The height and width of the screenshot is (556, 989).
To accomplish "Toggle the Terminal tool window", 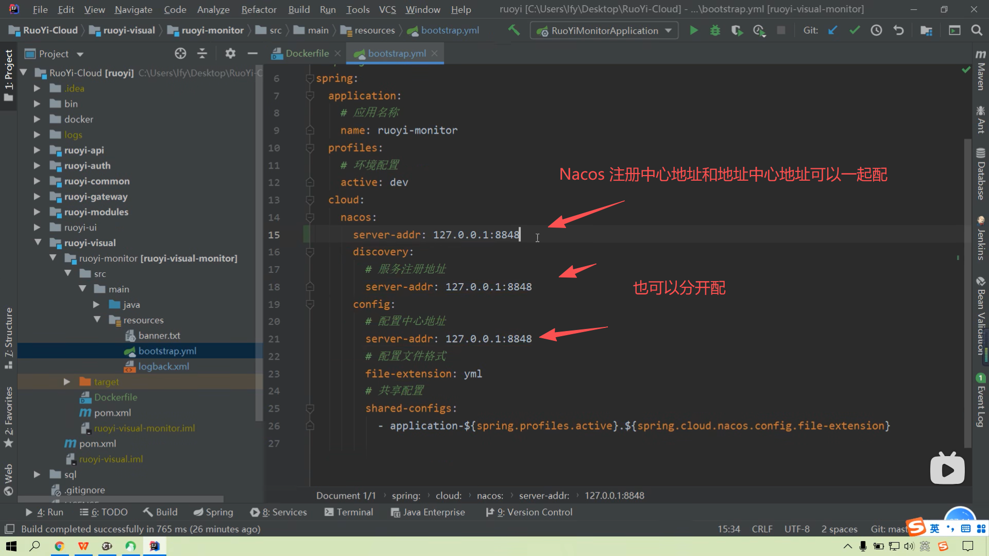I will (x=349, y=512).
